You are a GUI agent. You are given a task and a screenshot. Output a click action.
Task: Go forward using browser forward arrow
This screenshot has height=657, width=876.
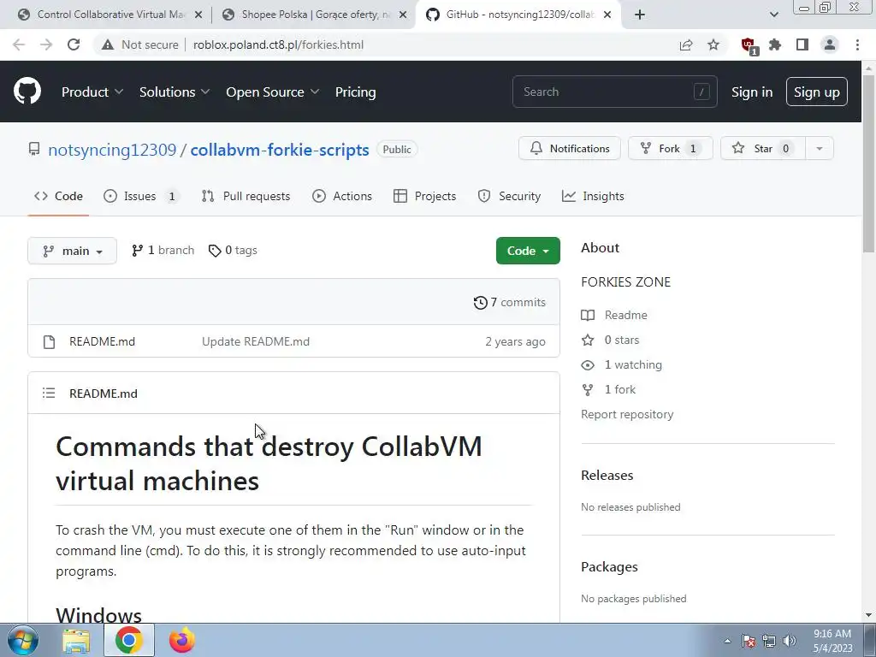(46, 44)
